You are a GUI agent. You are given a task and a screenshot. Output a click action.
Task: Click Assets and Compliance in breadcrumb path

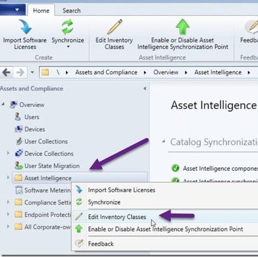(106, 72)
